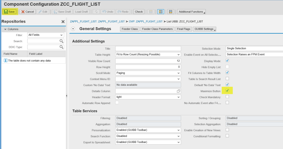283x149 pixels.
Task: Click the Feeder Class Parameters button
Action: [x=157, y=29]
